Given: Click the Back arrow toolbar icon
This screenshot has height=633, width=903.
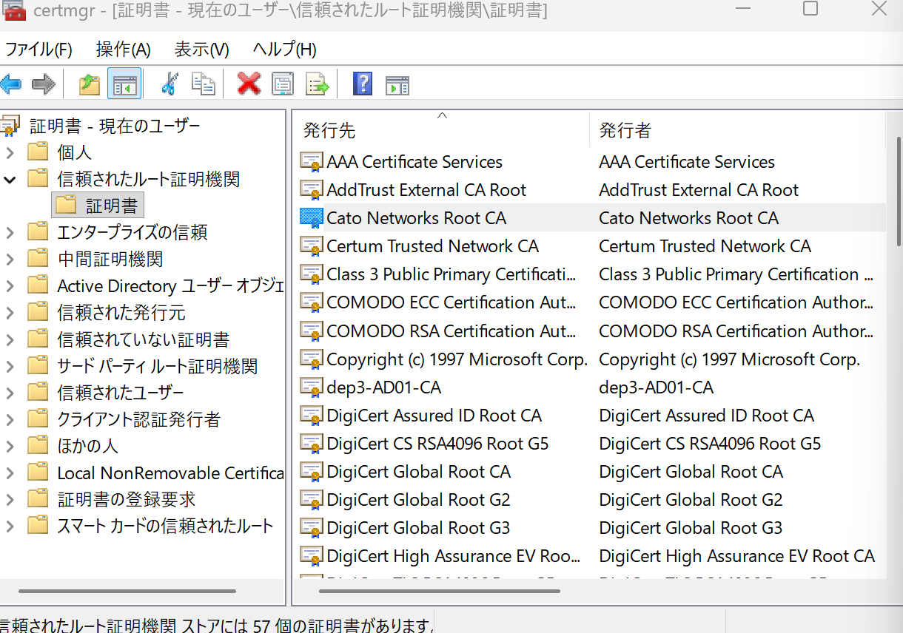Looking at the screenshot, I should [10, 84].
